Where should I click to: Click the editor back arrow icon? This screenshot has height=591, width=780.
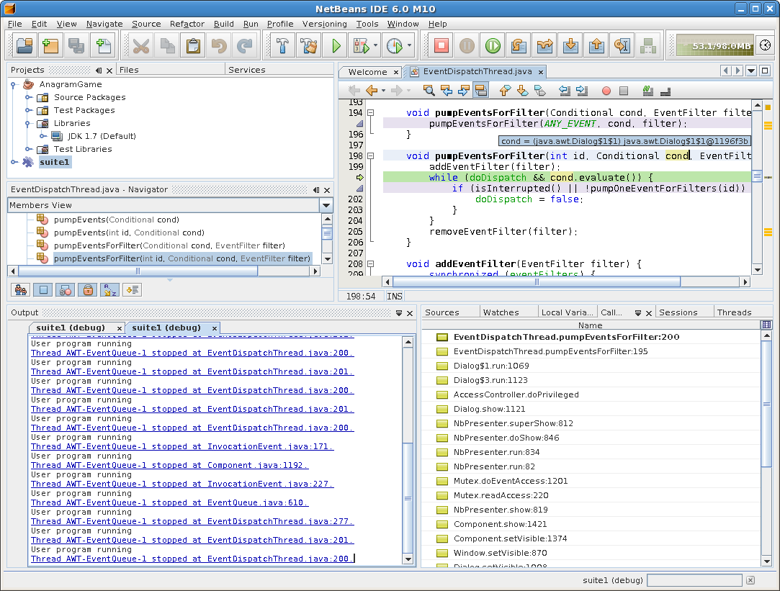371,91
